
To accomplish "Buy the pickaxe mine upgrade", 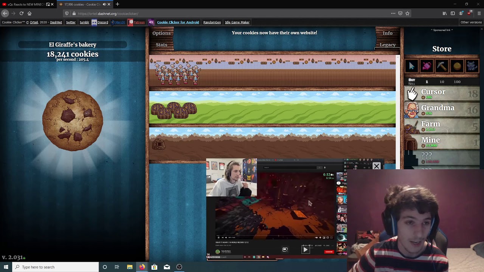I will [442, 66].
